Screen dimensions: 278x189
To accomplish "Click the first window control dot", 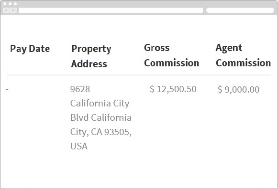I will pos(5,4).
